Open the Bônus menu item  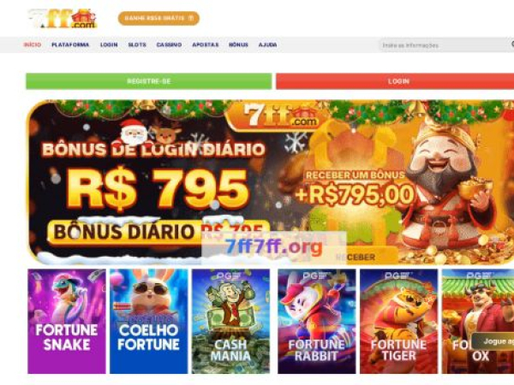pyautogui.click(x=238, y=44)
